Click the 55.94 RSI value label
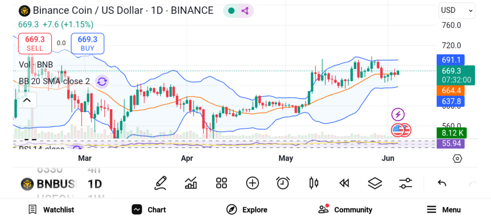The image size is (491, 221). (451, 143)
